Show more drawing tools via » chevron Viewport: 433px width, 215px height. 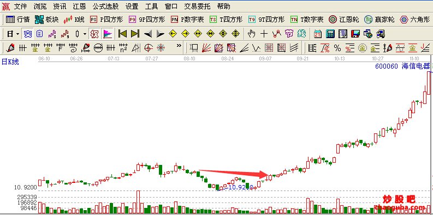point(179,45)
